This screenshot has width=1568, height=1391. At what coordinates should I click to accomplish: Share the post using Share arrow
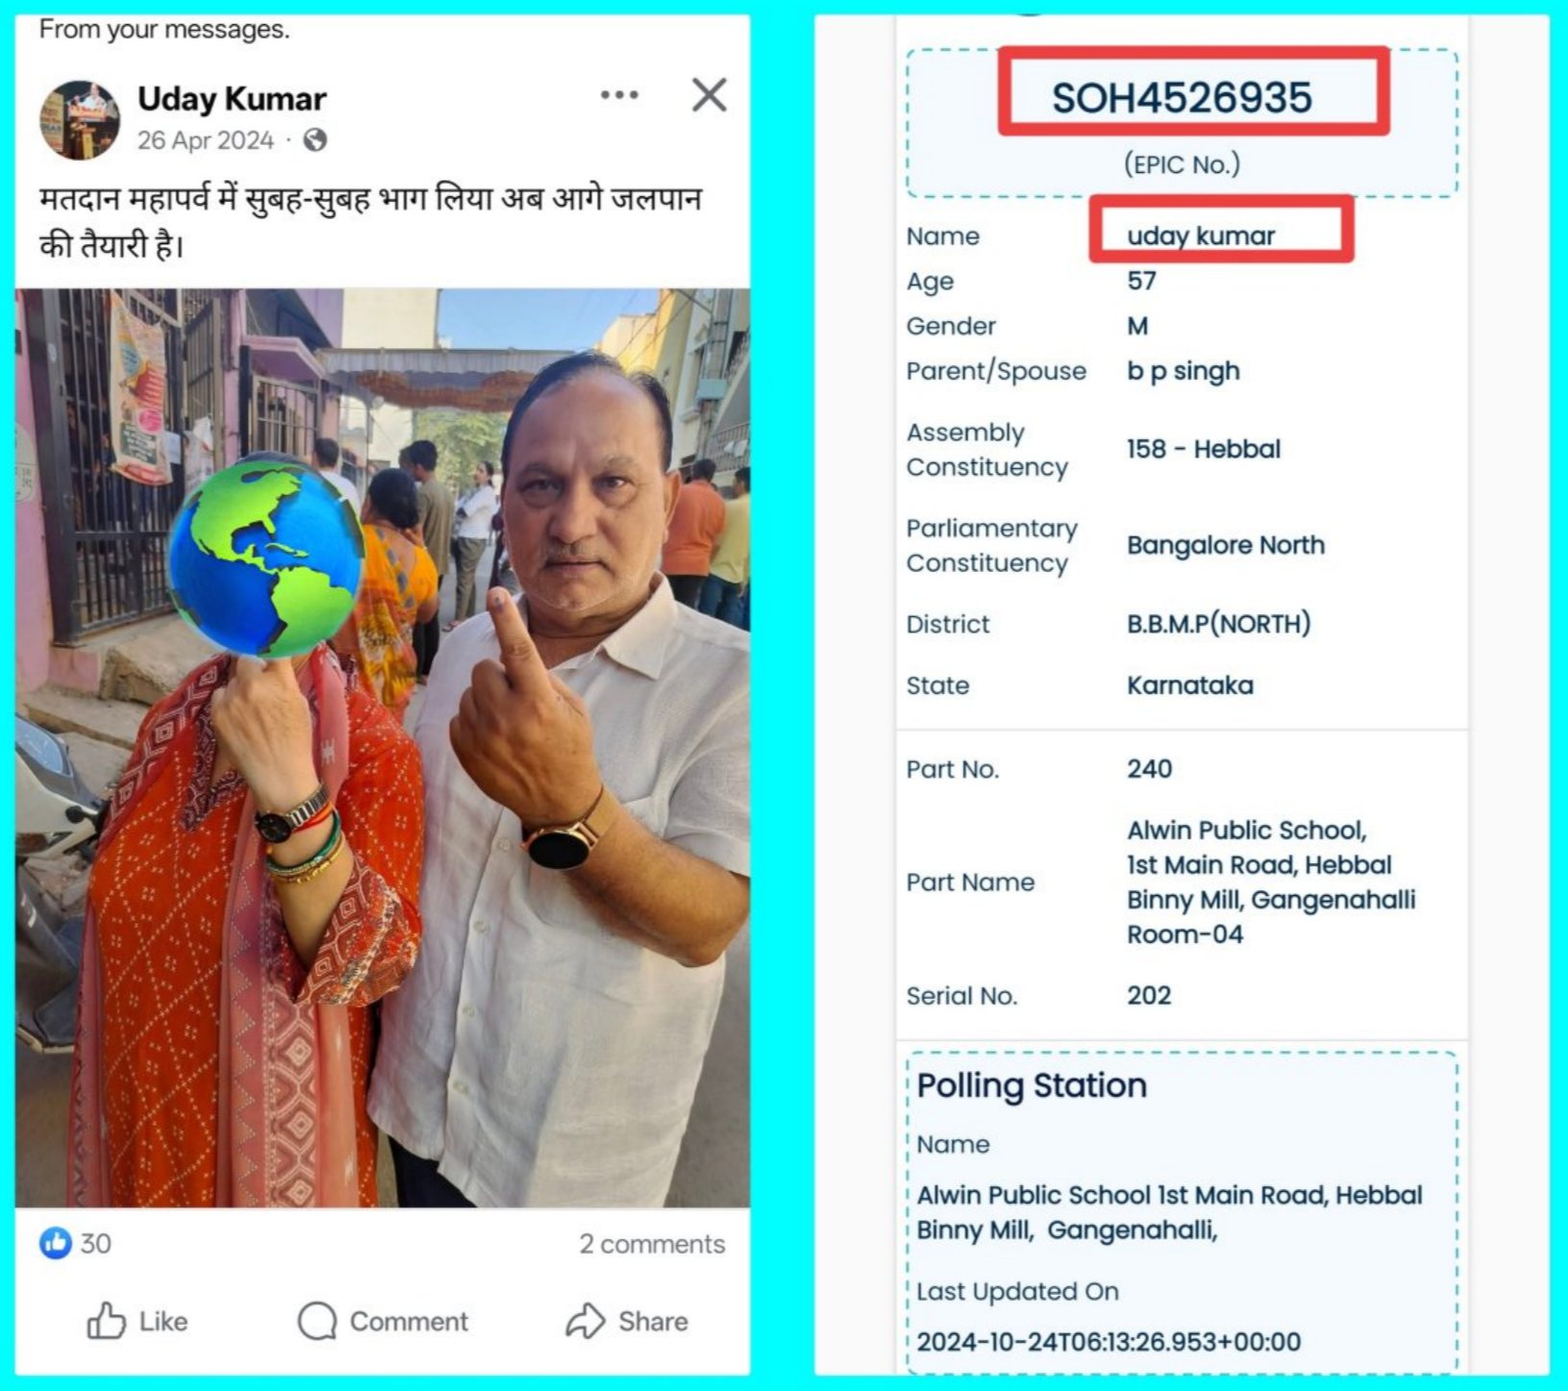[627, 1322]
